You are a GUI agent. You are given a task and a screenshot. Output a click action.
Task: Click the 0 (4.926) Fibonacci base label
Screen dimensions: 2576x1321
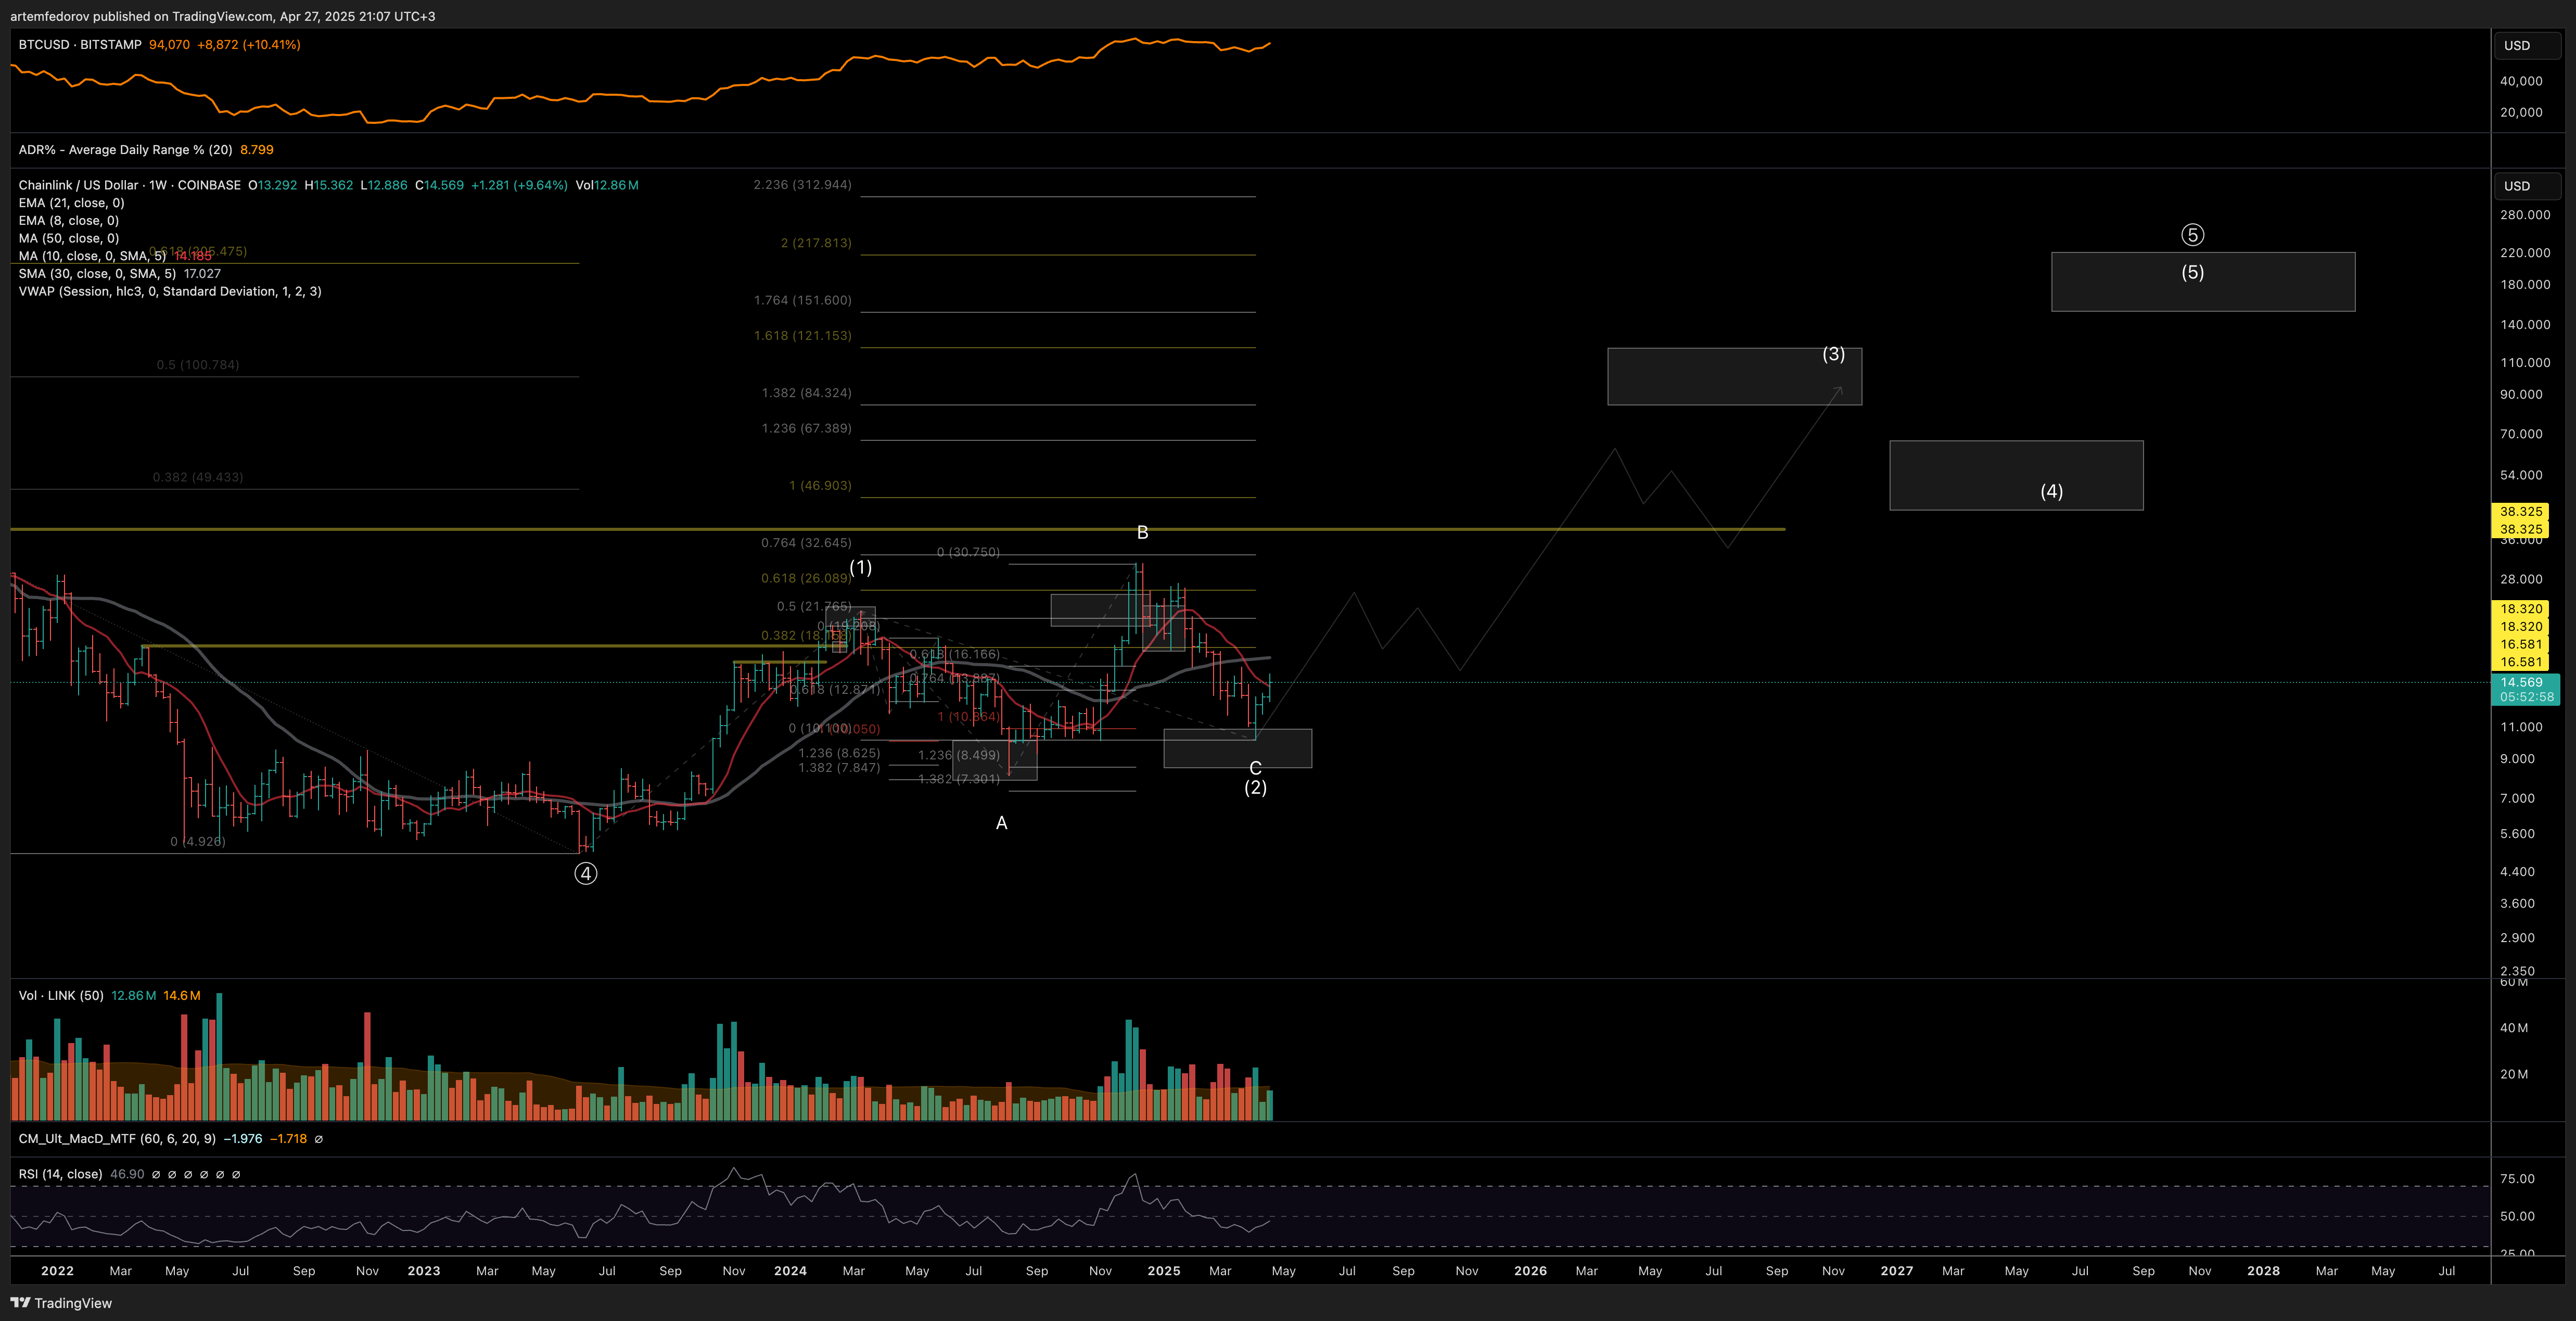(198, 842)
